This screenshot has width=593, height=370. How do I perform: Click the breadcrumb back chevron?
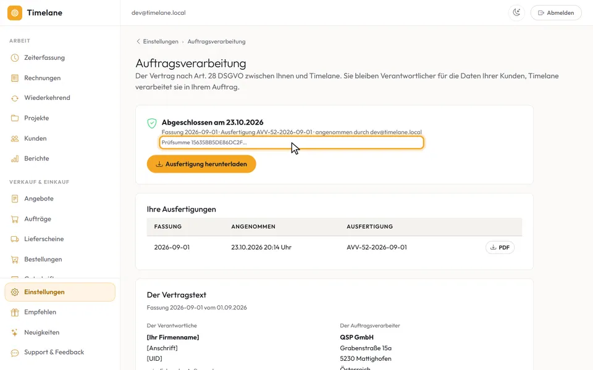pyautogui.click(x=138, y=41)
